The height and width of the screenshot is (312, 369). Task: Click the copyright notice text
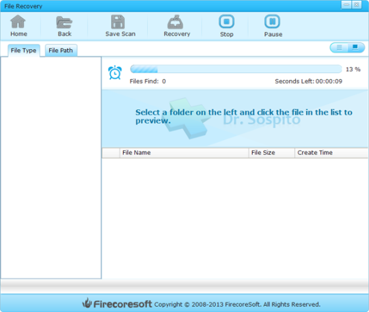click(x=237, y=304)
